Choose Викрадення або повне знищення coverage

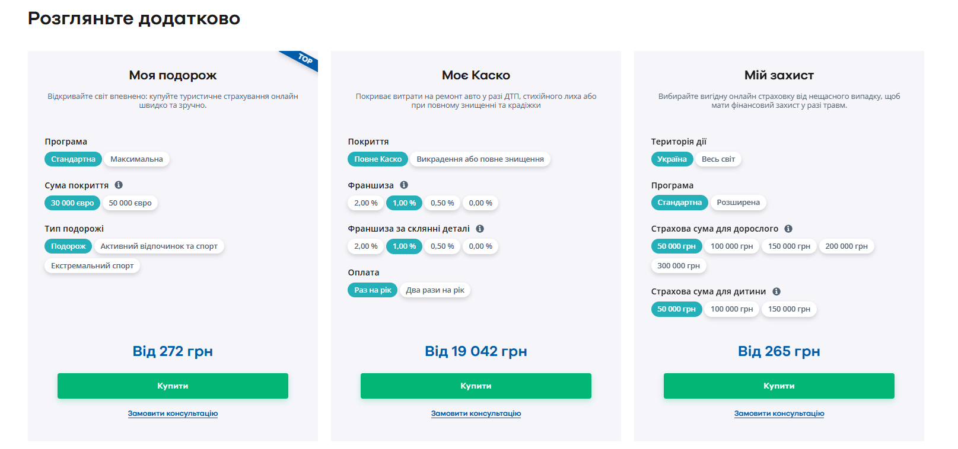point(480,159)
